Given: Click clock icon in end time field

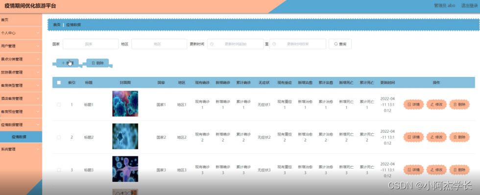Looking at the screenshot, I should [274, 44].
